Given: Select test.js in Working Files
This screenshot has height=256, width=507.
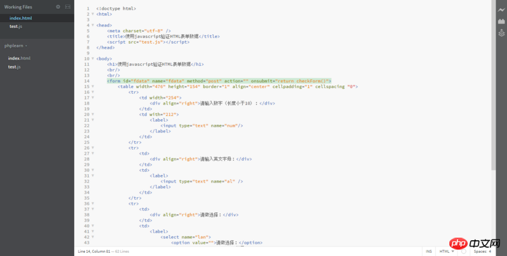Looking at the screenshot, I should click(x=15, y=27).
